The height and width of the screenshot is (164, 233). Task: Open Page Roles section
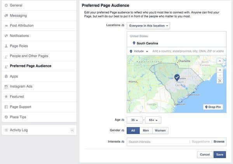point(39,46)
